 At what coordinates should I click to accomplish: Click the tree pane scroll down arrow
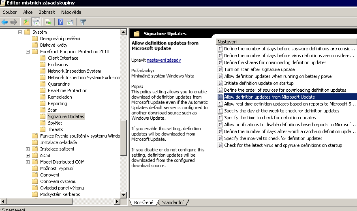[x=124, y=195]
